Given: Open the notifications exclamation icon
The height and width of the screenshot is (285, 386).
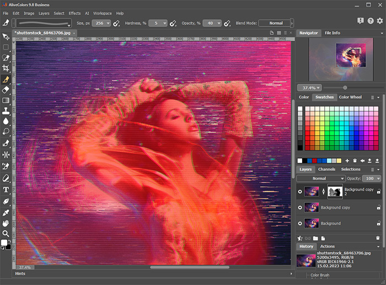Looking at the screenshot, I should pyautogui.click(x=361, y=21).
